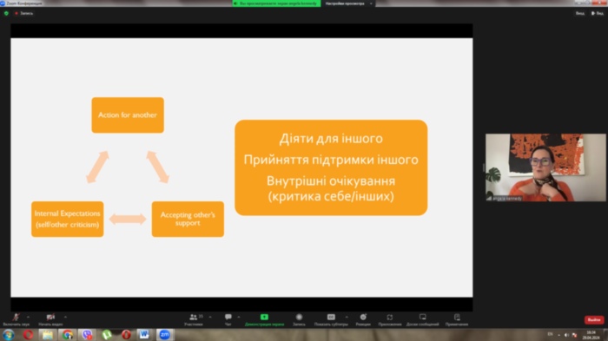This screenshot has height=341, width=608.
Task: Open the Приложения apps icon
Action: tap(390, 317)
